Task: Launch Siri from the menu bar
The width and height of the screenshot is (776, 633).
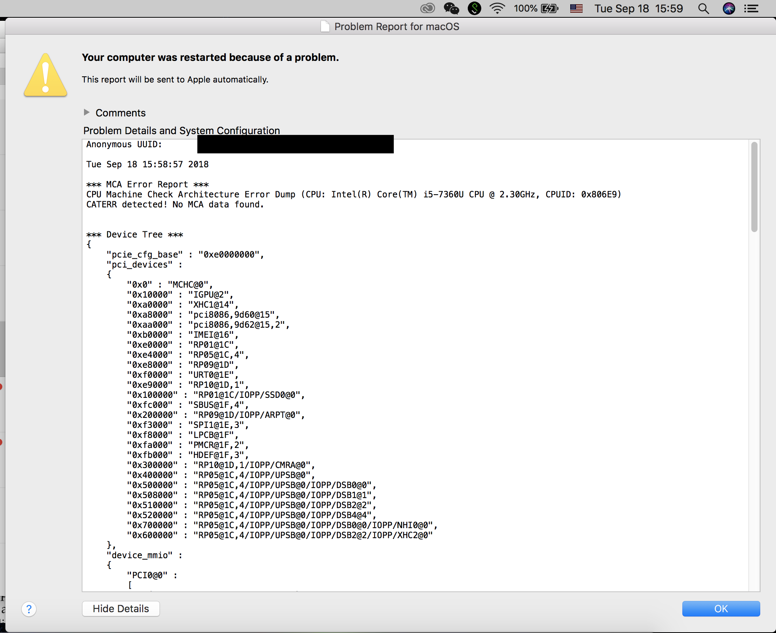Action: coord(729,8)
